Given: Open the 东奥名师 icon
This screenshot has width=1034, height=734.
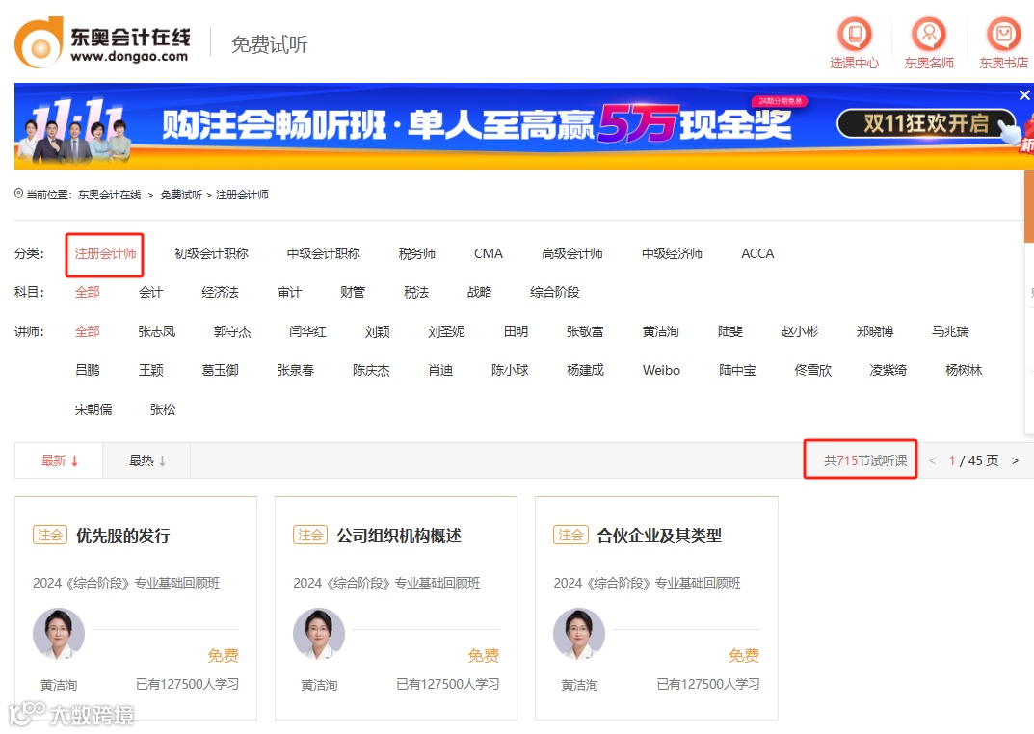Looking at the screenshot, I should pyautogui.click(x=929, y=42).
